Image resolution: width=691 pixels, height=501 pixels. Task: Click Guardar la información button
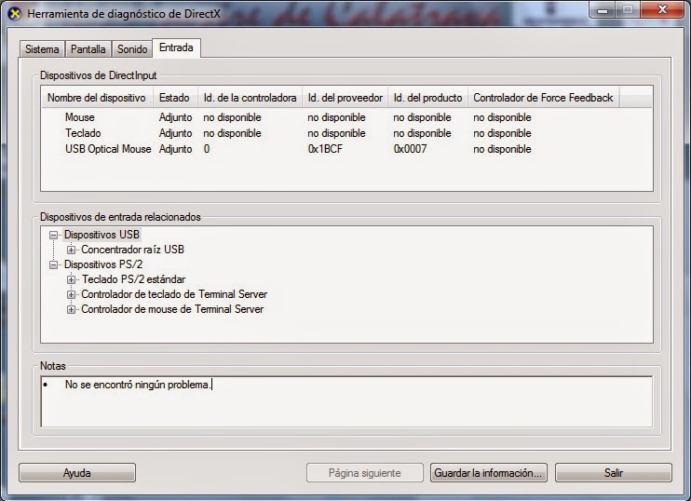[x=489, y=473]
